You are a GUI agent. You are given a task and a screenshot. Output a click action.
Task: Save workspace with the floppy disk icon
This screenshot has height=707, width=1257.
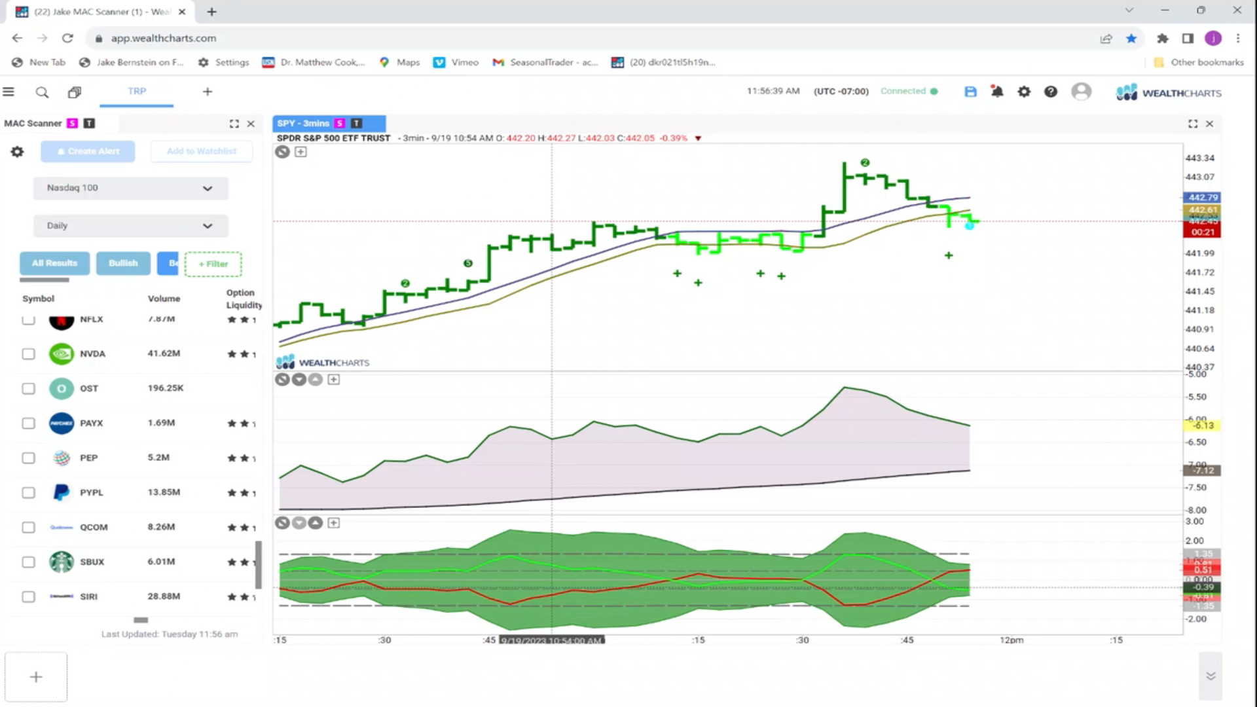click(x=970, y=92)
